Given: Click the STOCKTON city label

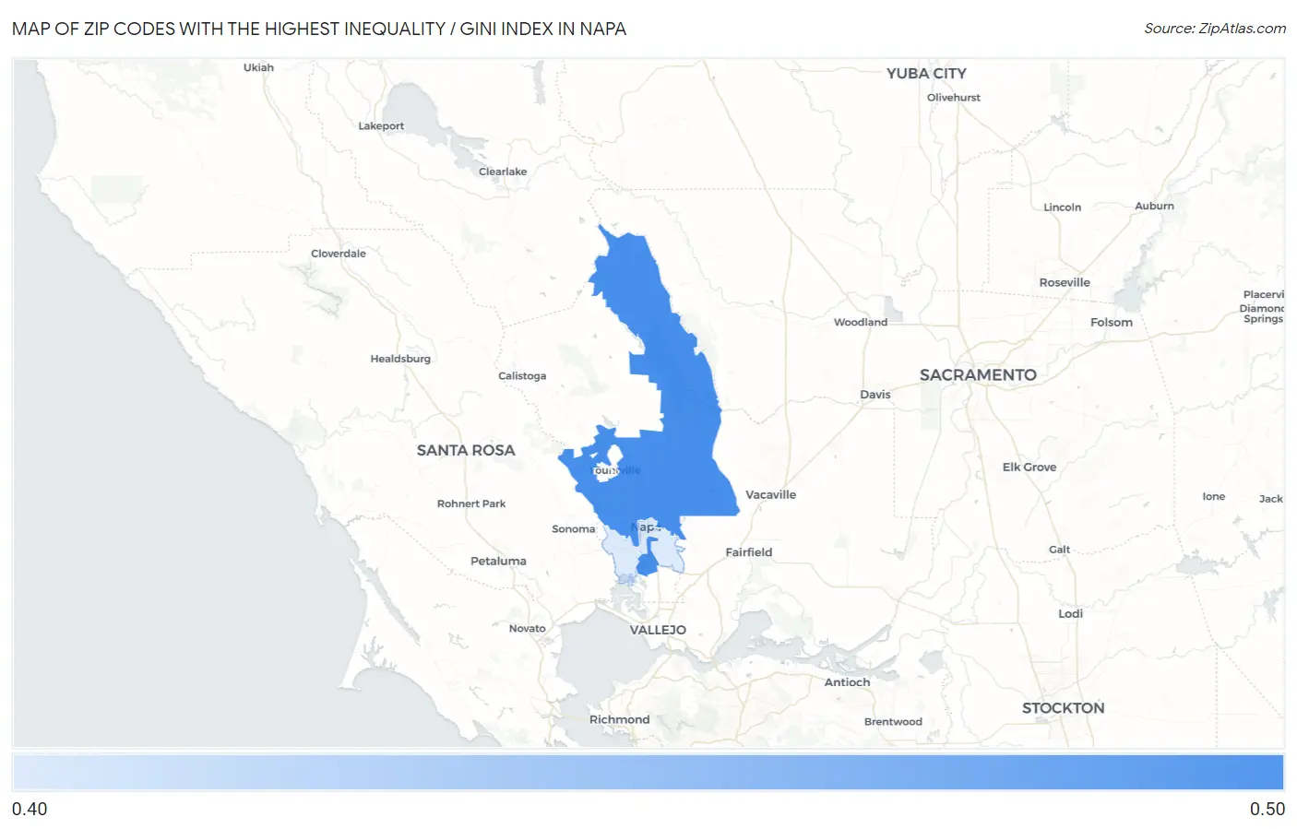Looking at the screenshot, I should tap(1063, 708).
